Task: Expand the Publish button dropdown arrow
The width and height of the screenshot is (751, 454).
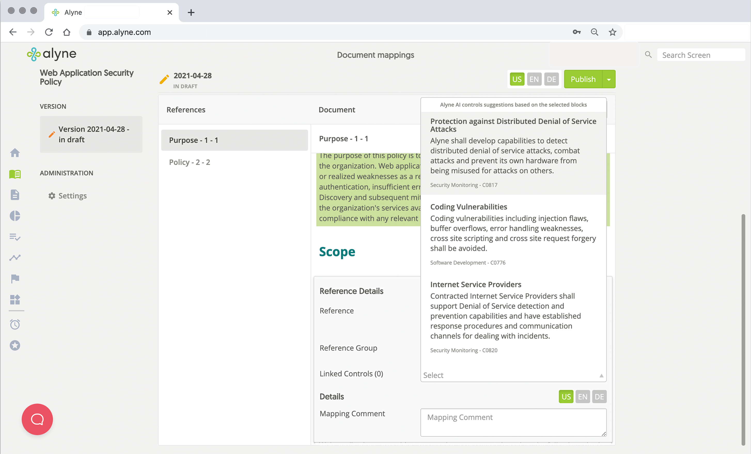Action: (609, 79)
